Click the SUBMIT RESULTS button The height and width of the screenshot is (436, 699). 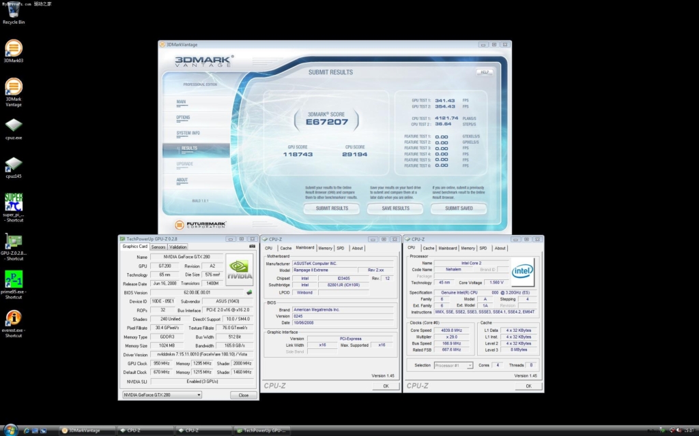tap(332, 208)
